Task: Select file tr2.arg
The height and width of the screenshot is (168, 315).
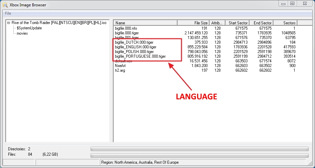Action: pos(120,70)
